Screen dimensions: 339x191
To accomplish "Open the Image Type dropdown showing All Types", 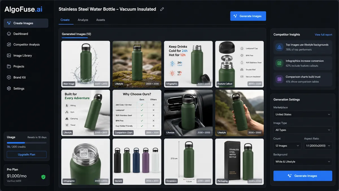I will click(x=303, y=130).
